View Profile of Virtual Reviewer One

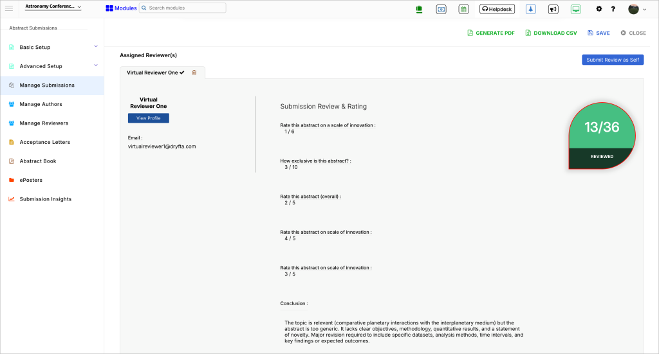click(x=149, y=118)
